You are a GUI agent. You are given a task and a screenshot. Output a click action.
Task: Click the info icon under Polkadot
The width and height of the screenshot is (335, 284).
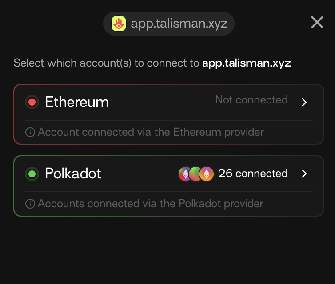(30, 204)
